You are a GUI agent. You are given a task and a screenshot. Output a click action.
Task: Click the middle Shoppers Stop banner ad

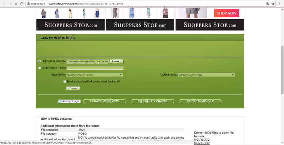(140, 19)
